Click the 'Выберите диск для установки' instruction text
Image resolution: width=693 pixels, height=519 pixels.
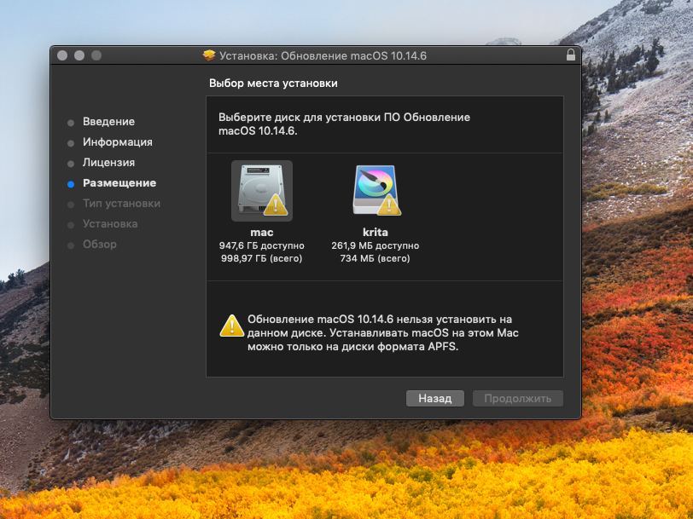click(x=344, y=124)
